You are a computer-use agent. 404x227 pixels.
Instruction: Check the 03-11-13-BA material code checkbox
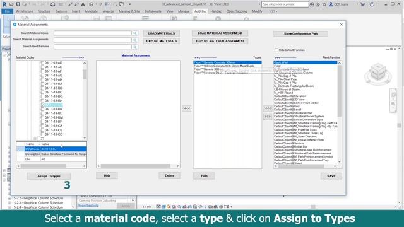point(42,84)
